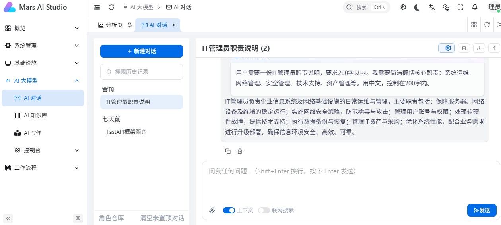The height and width of the screenshot is (225, 501).
Task: Close the AI 对话 tab
Action: (x=174, y=25)
